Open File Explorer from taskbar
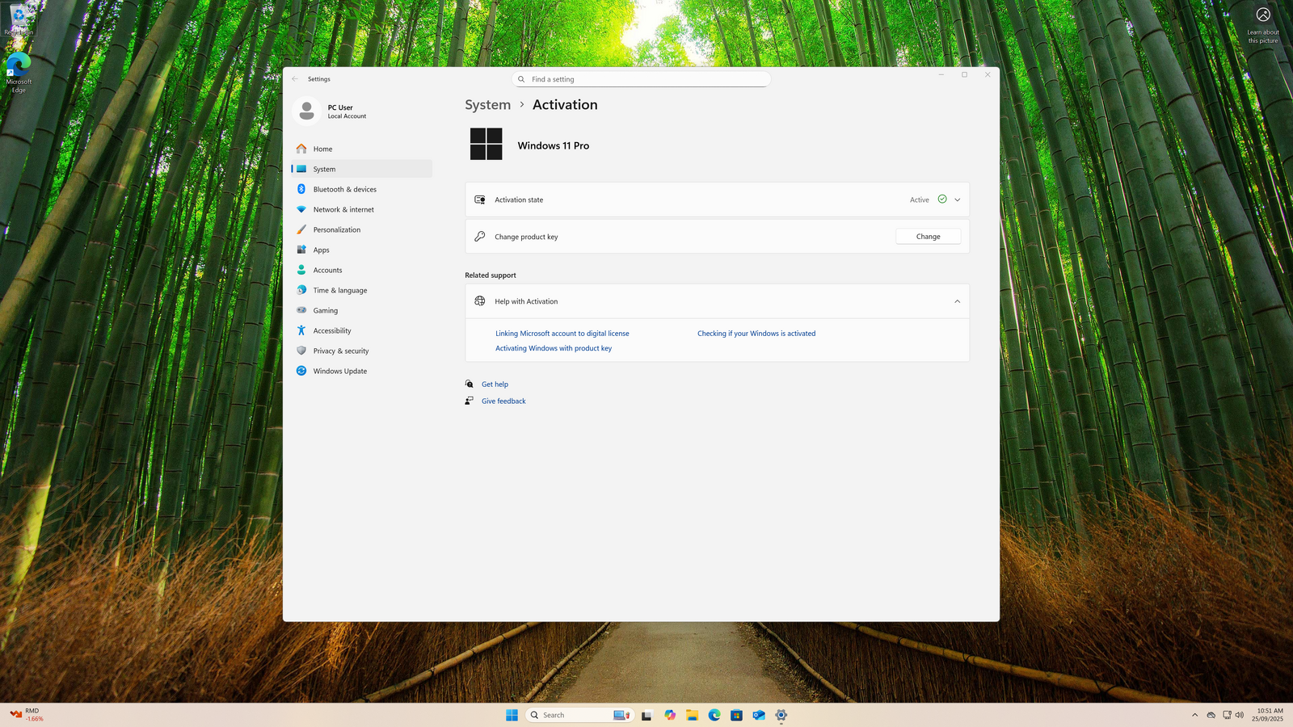Screen dimensions: 1293x727 coord(693,715)
